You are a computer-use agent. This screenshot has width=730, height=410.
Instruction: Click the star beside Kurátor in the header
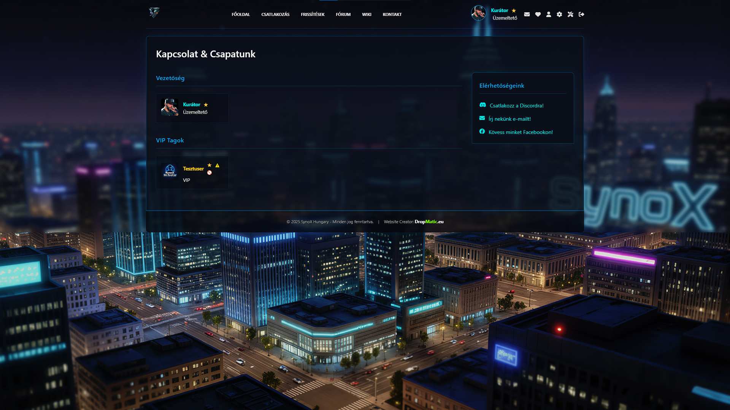tap(514, 11)
